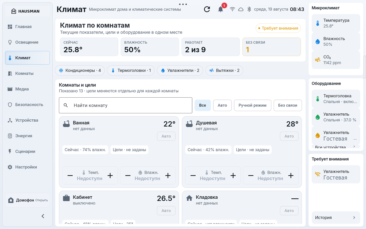The height and width of the screenshot is (229, 366).
Task: Select the Увлажнители · 2 chip
Action: click(x=180, y=70)
